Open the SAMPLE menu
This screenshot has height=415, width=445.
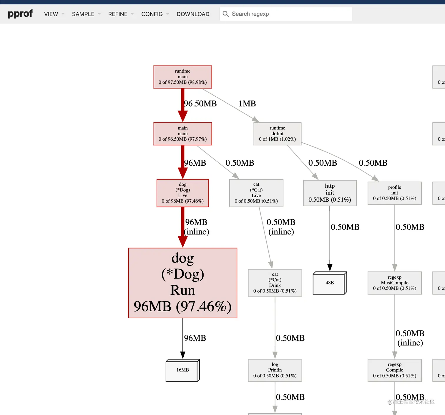86,14
